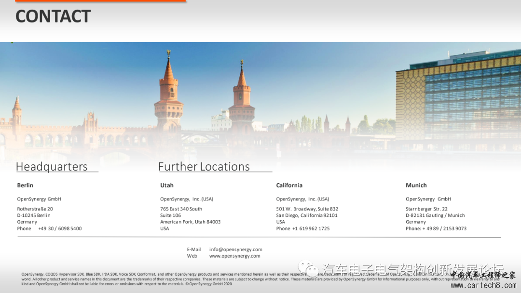Click OpenSynergy, Inc. (USA) under California
This screenshot has height=293, width=521.
(302, 199)
